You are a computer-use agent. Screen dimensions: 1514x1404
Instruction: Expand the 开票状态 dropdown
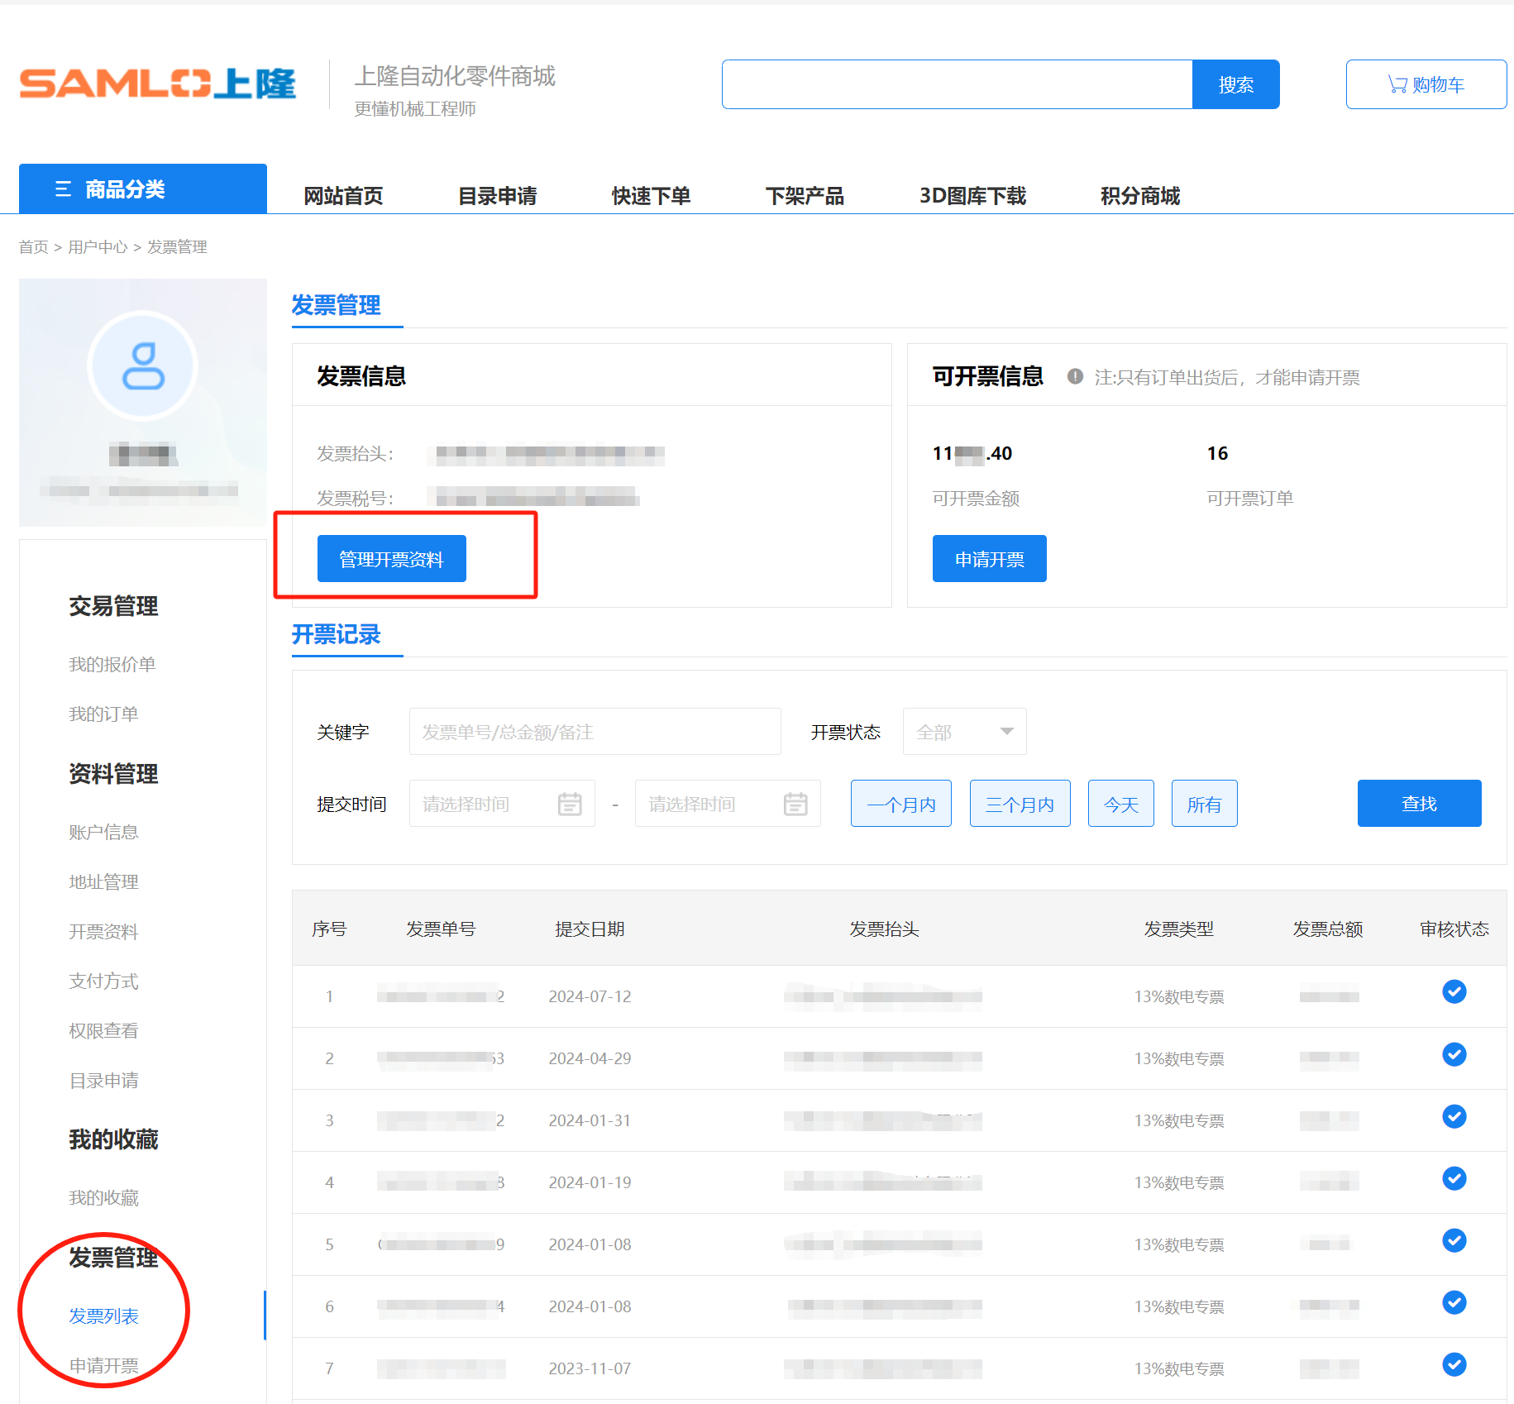964,732
